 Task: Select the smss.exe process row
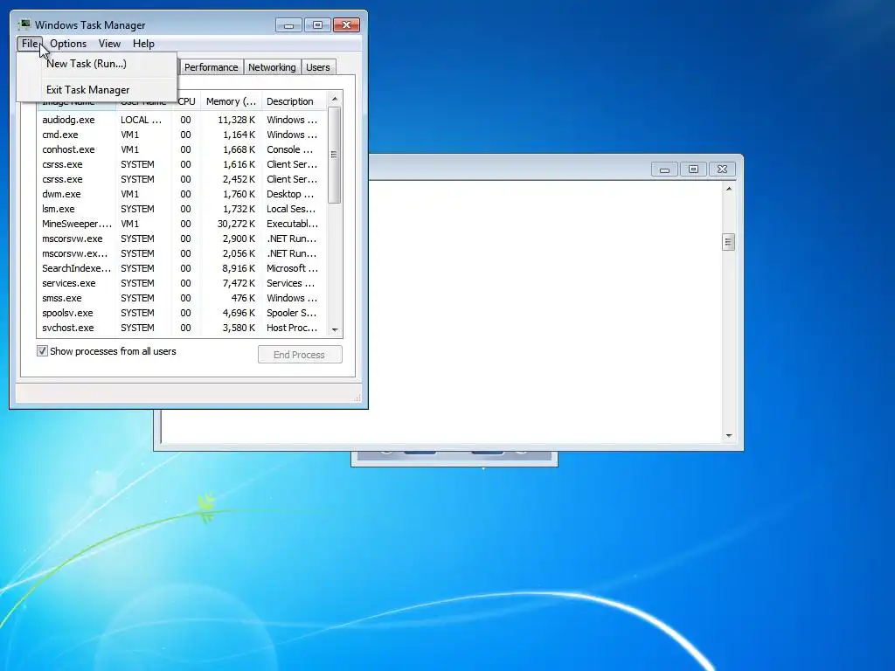point(182,298)
